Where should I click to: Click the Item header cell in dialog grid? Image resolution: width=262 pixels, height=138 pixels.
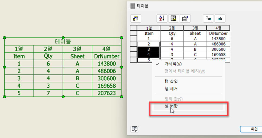click(149, 33)
